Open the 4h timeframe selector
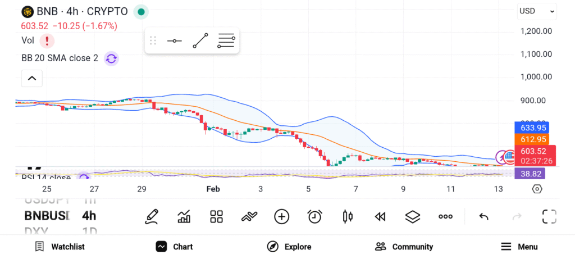 click(x=89, y=216)
